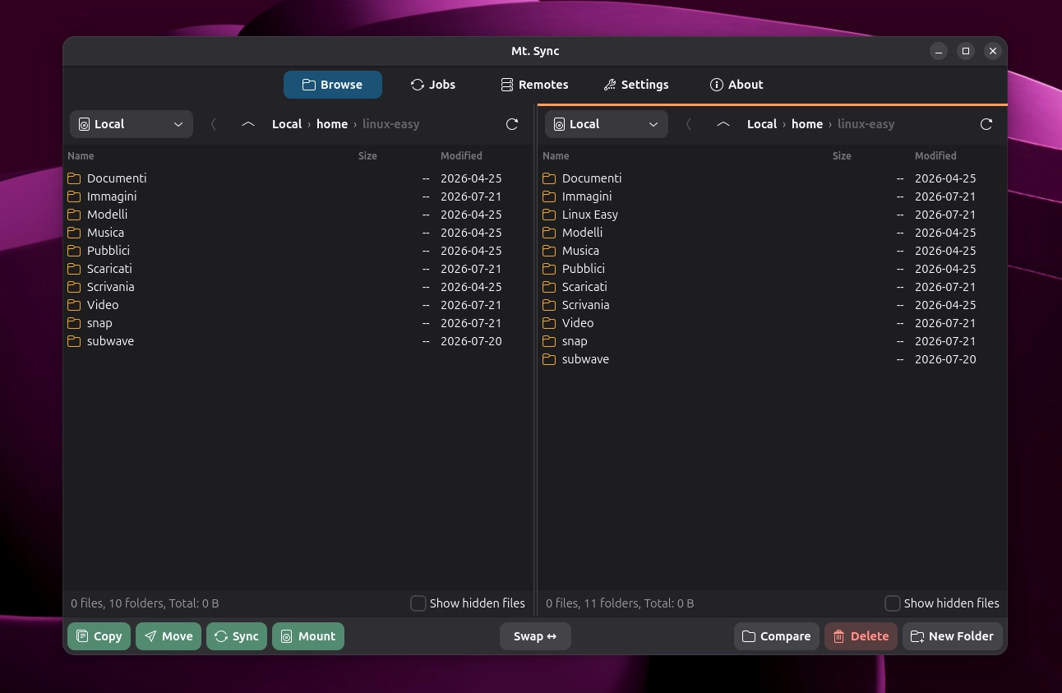Click the Mount button
This screenshot has height=693, width=1062.
pyautogui.click(x=308, y=636)
